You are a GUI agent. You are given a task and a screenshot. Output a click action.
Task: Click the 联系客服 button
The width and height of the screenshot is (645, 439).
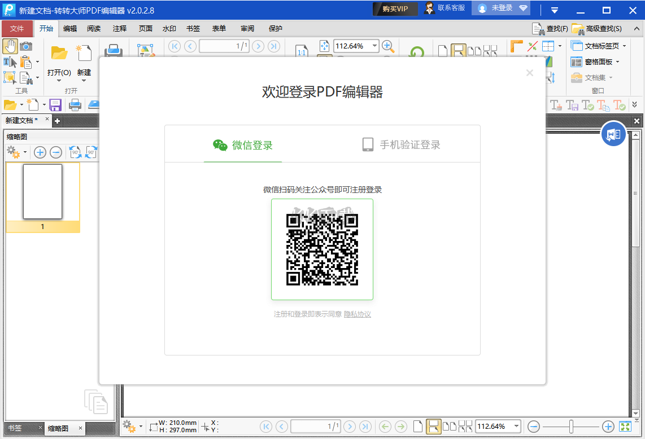445,9
